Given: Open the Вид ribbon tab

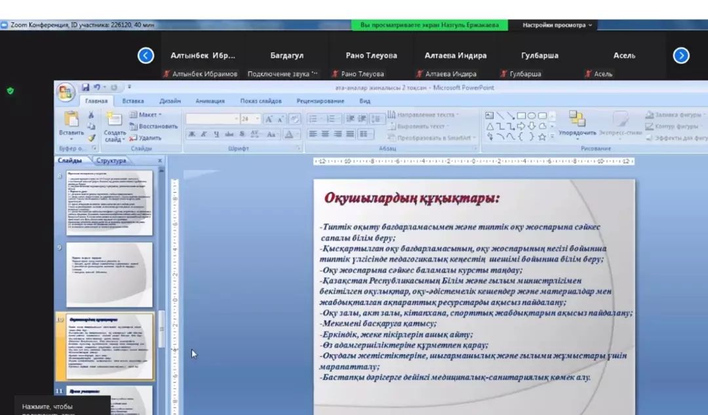Looking at the screenshot, I should [x=365, y=101].
